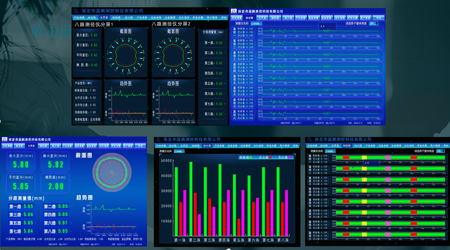Click the logo icon in bottom-left window

(x=4, y=140)
